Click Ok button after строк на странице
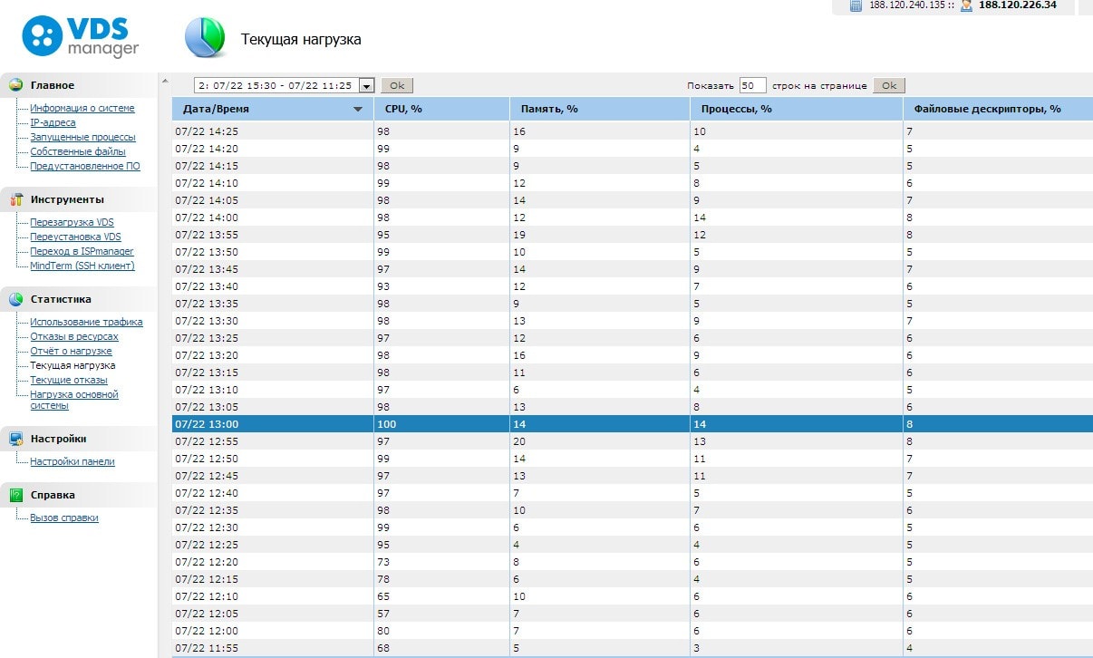This screenshot has height=658, width=1093. click(889, 85)
